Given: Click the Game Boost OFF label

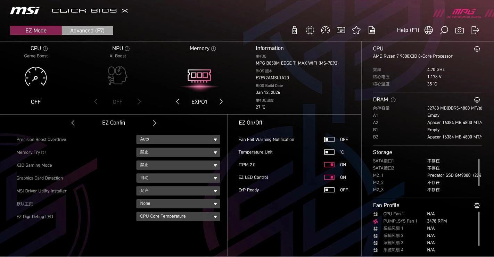Looking at the screenshot, I should (x=36, y=102).
